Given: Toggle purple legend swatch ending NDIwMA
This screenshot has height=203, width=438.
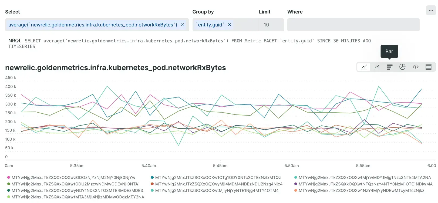Looking at the screenshot, I should [x=296, y=184].
